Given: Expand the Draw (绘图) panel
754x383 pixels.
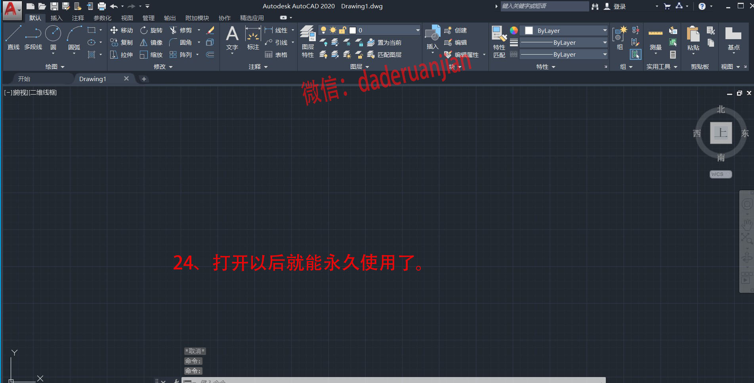Looking at the screenshot, I should (x=55, y=66).
